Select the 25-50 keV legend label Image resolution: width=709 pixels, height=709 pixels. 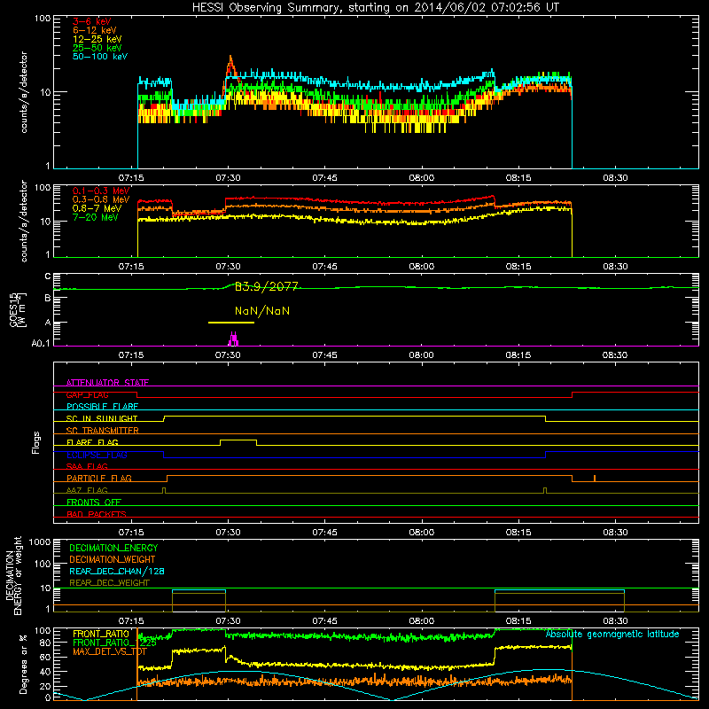point(97,48)
